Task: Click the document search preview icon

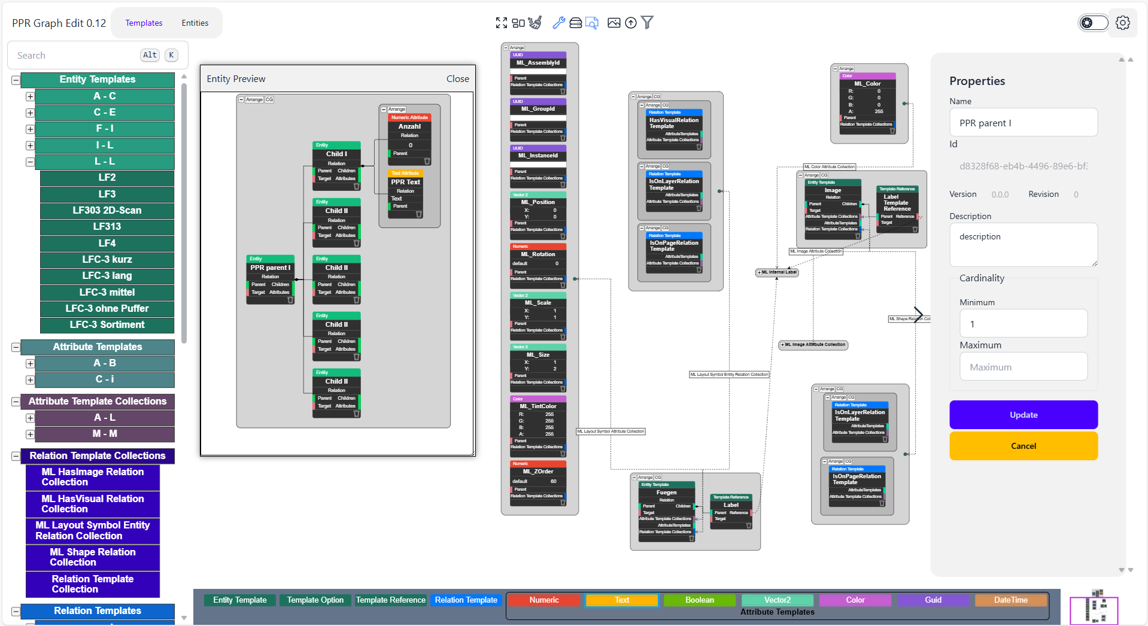Action: click(592, 23)
